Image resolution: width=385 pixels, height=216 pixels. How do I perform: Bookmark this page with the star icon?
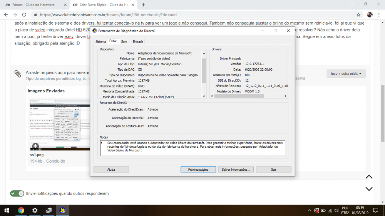pos(358,15)
